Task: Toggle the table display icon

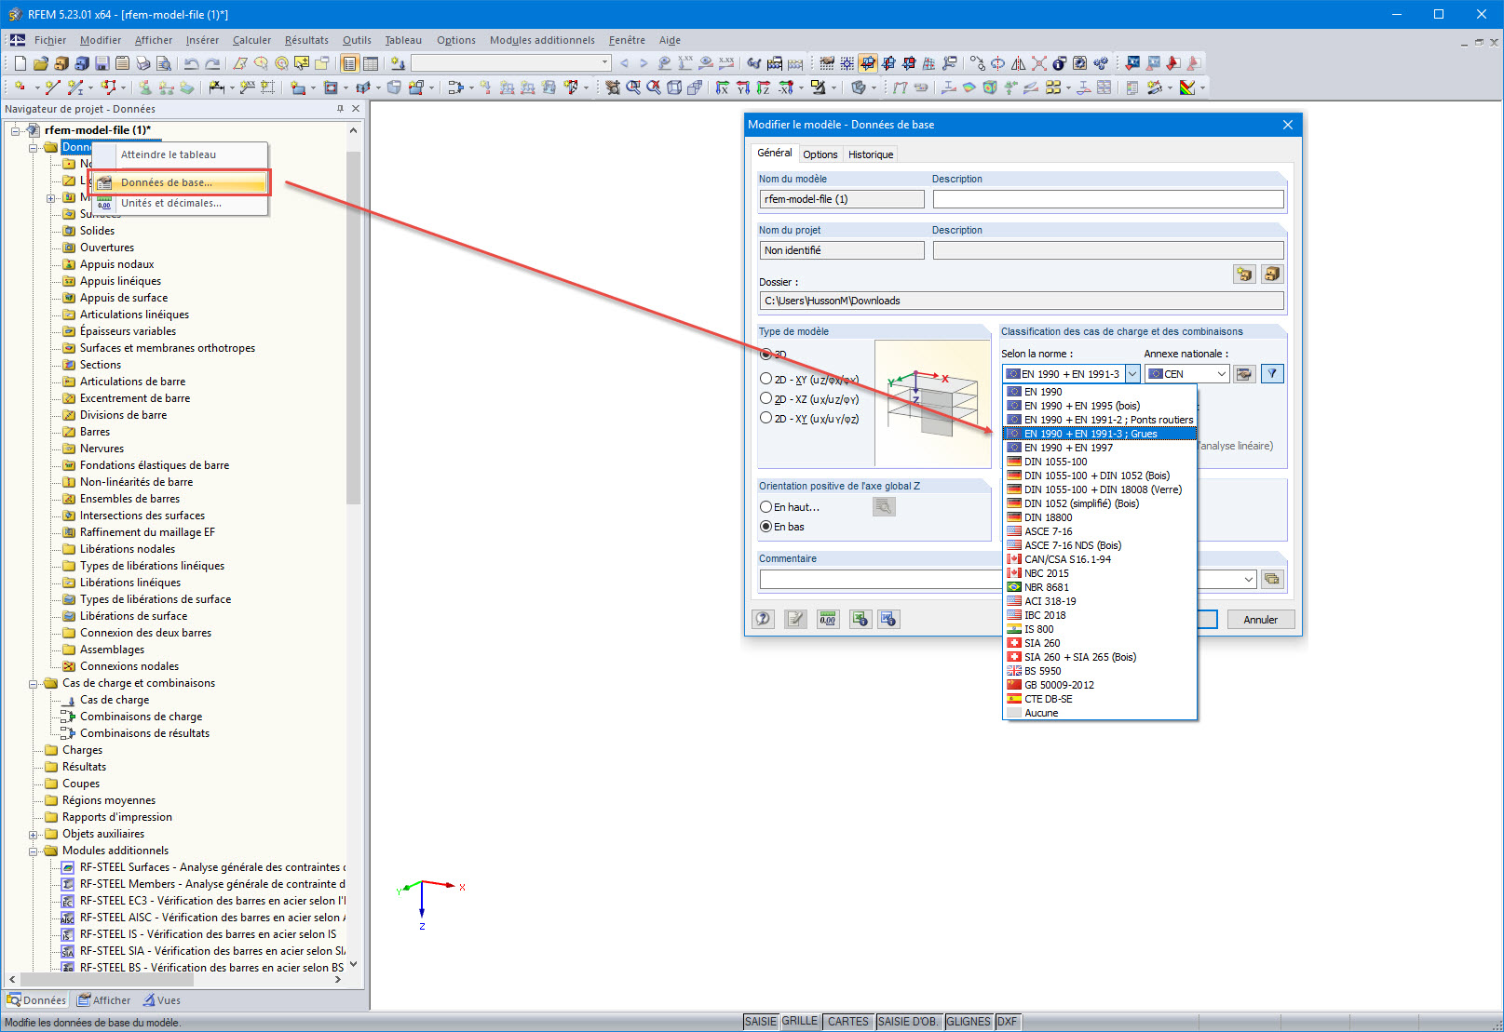Action: coord(370,63)
